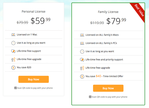The width and height of the screenshot is (149, 108).
Task: Click the $59.99 Personal License price
Action: 41,21
